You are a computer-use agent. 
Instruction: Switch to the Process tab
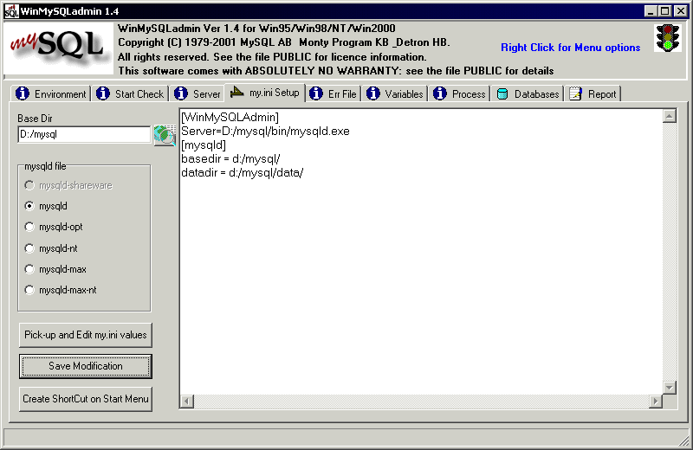tap(459, 93)
